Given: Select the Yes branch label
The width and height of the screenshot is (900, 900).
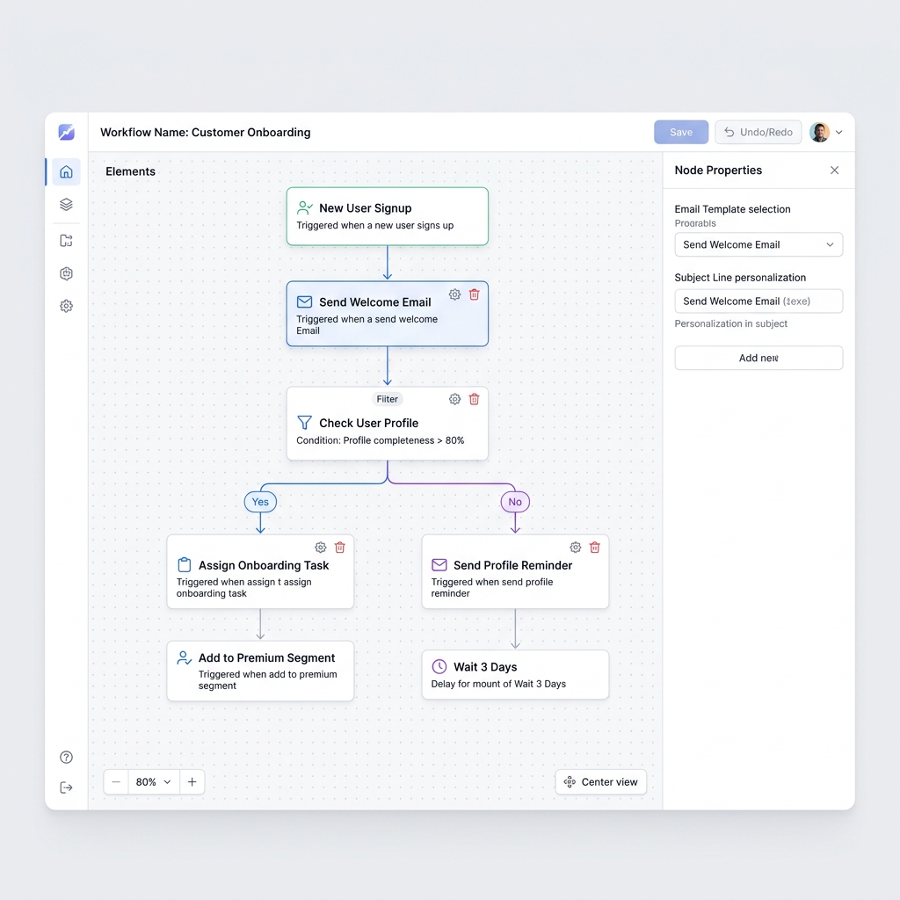Looking at the screenshot, I should 260,502.
